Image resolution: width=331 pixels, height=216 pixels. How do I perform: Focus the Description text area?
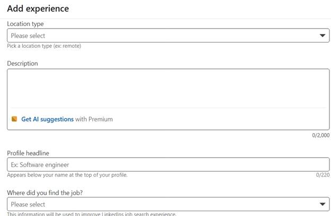[168, 88]
